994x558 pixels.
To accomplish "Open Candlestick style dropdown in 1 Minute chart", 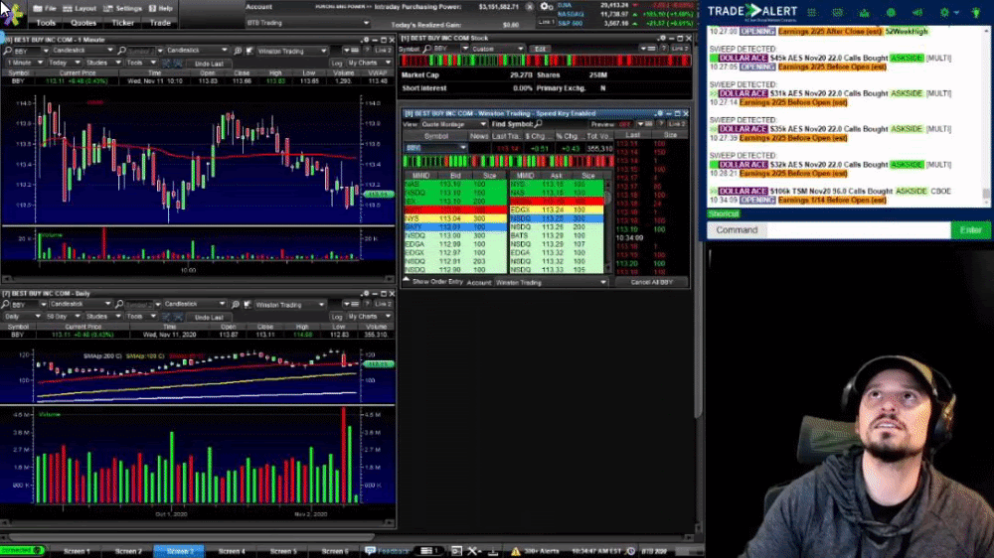I will (x=83, y=51).
